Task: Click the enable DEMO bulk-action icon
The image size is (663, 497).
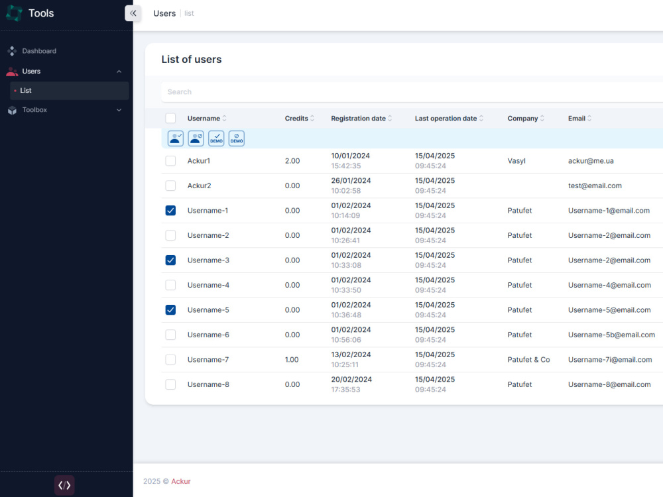Action: tap(216, 138)
